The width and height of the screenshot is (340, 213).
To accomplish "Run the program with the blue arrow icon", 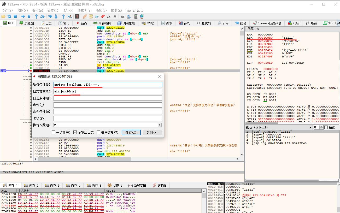I will point(23,16).
